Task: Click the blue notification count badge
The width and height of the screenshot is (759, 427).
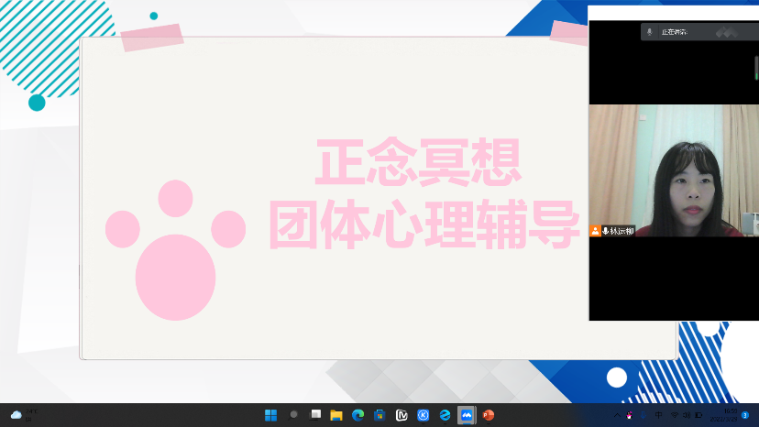Action: coord(745,415)
